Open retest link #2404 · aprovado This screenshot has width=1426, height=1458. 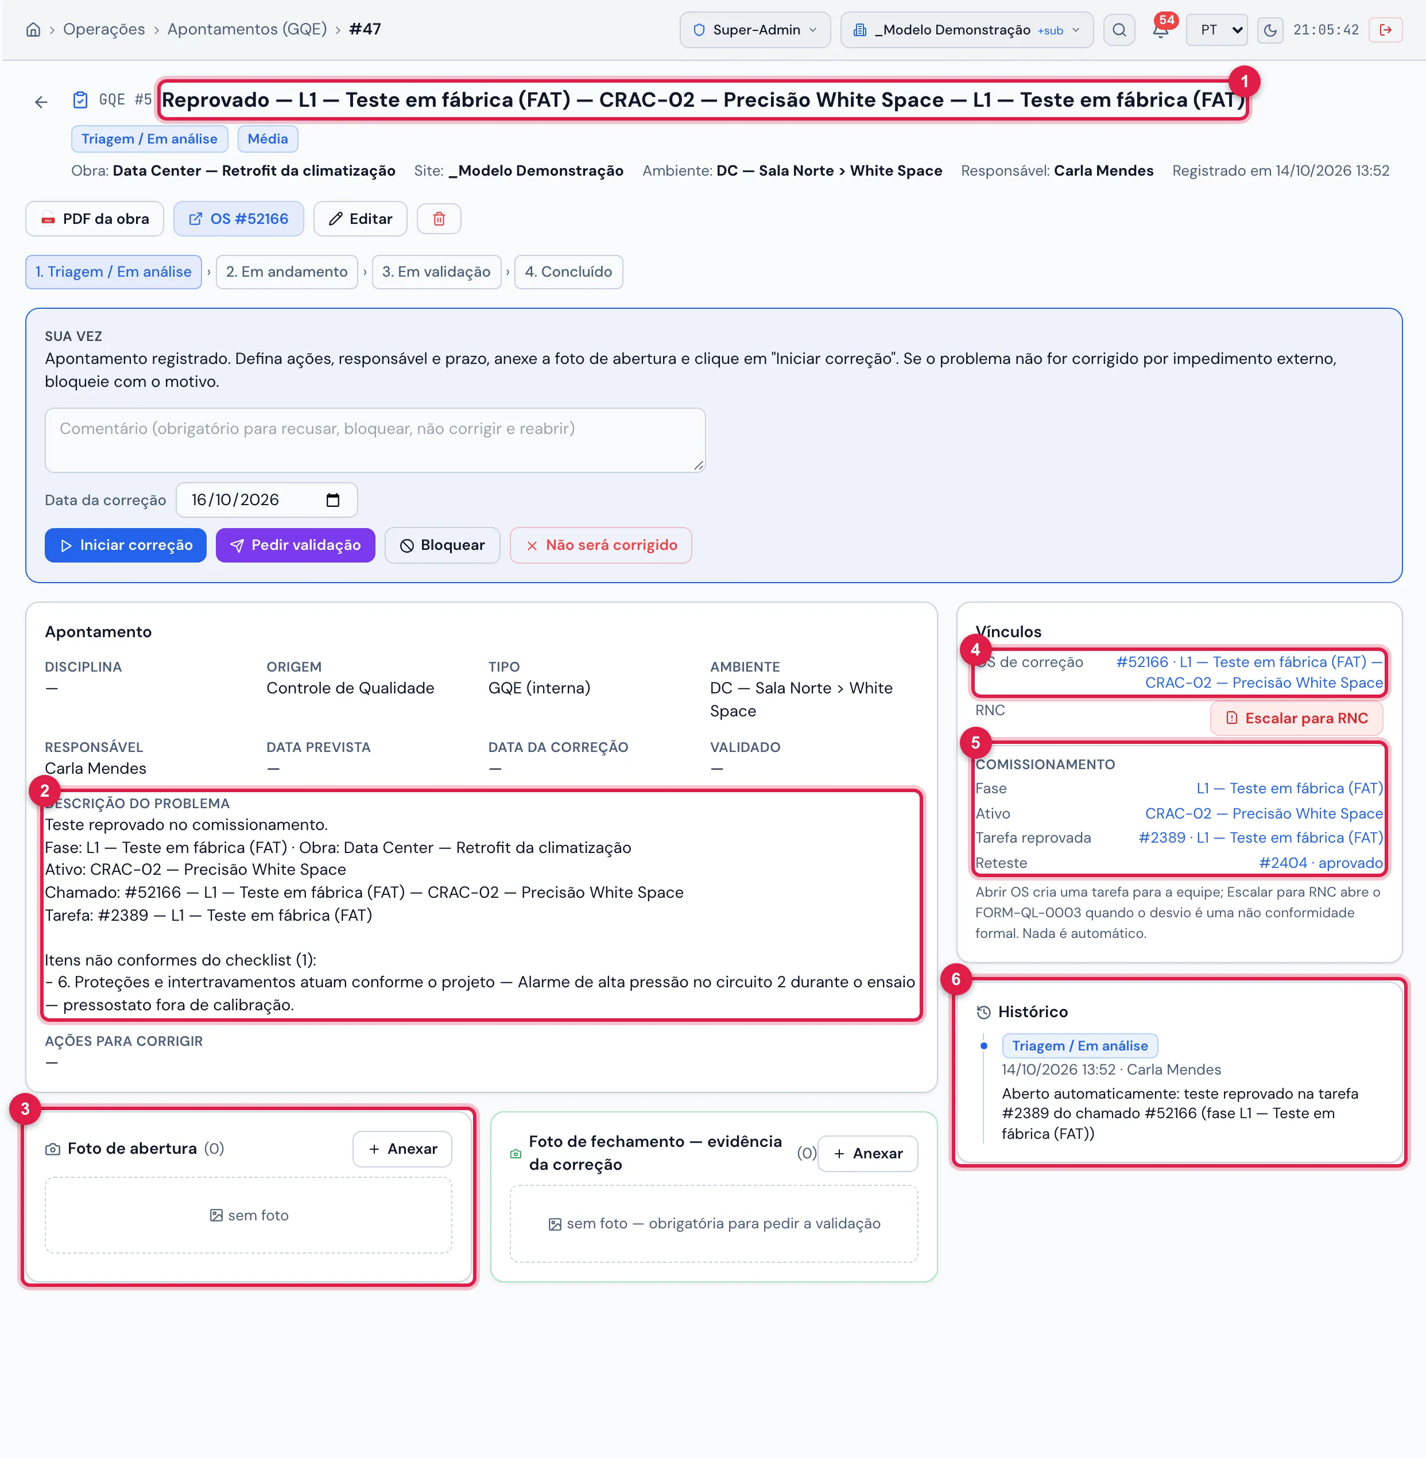click(1321, 863)
